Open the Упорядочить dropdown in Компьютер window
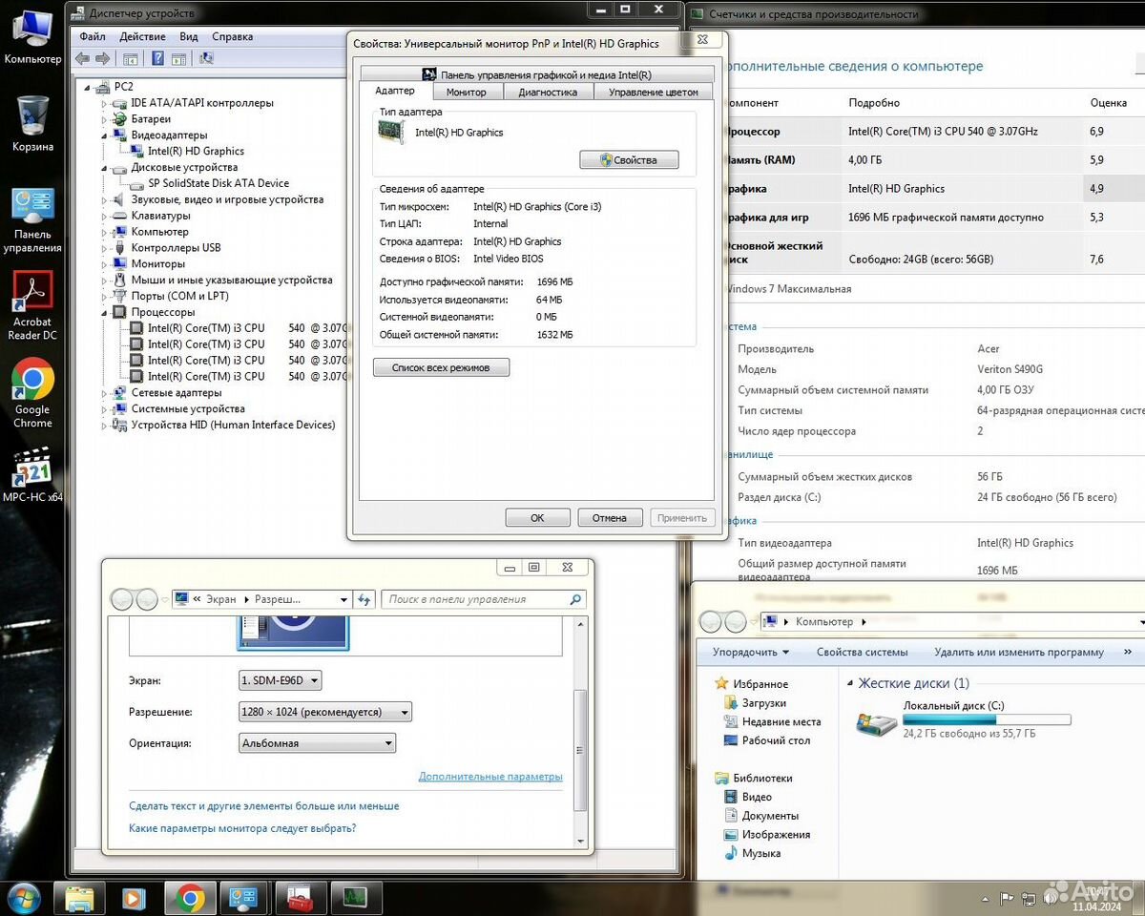The height and width of the screenshot is (916, 1145). click(751, 653)
